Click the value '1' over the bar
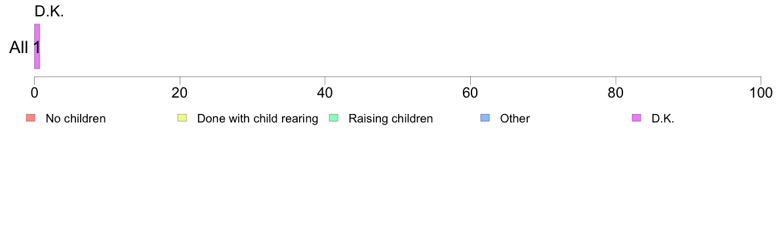779x241 pixels. 37,48
